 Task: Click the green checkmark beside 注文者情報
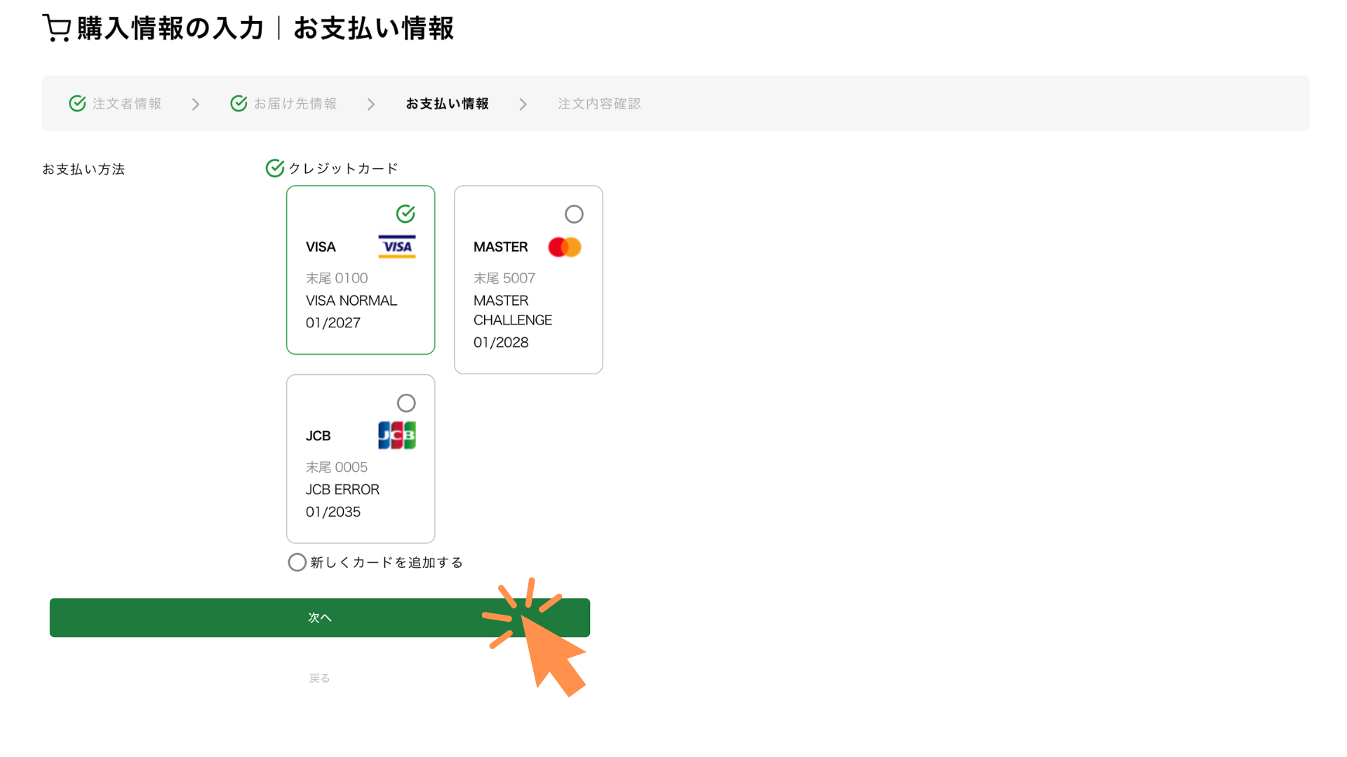(77, 104)
